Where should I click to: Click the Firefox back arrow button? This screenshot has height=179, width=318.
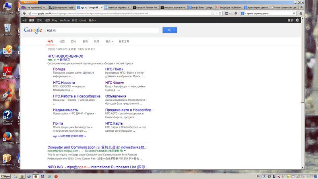click(24, 14)
